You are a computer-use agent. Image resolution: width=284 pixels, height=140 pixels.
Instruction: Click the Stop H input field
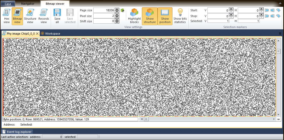click(x=248, y=16)
